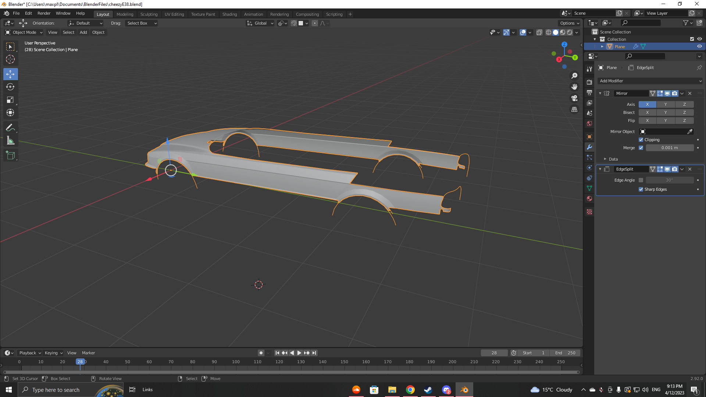Open the Material properties tab icon

tap(589, 198)
